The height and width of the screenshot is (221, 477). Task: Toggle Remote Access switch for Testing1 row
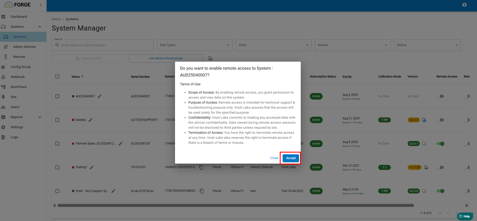click(440, 167)
